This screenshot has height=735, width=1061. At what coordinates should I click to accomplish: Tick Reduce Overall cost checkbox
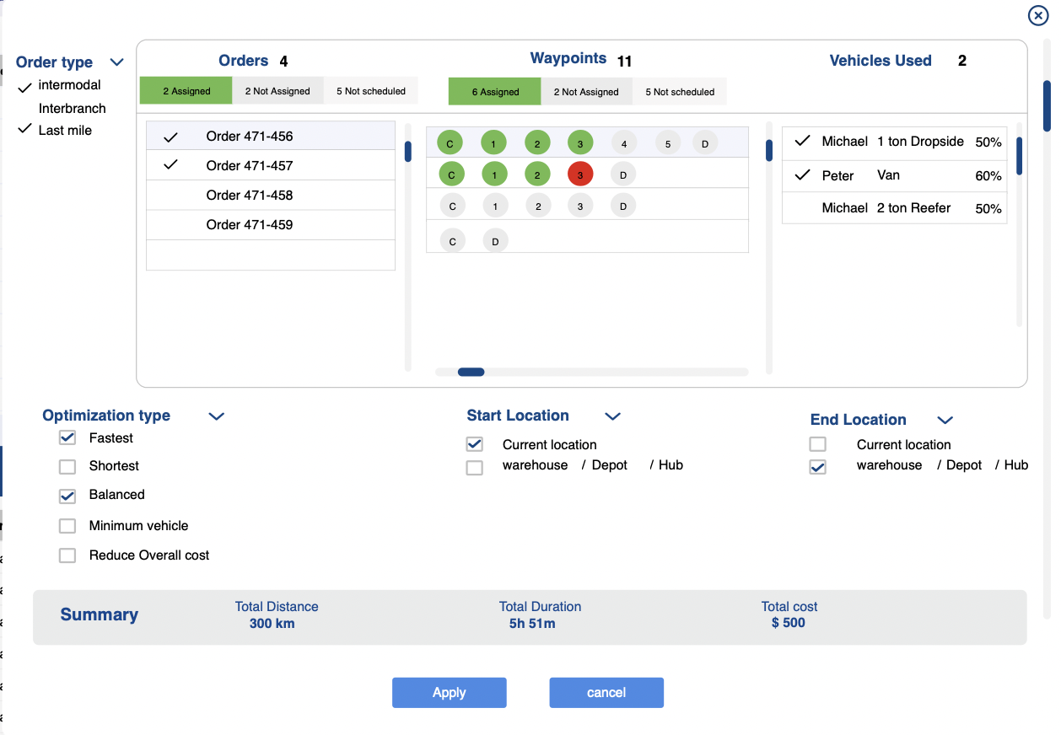coord(67,555)
